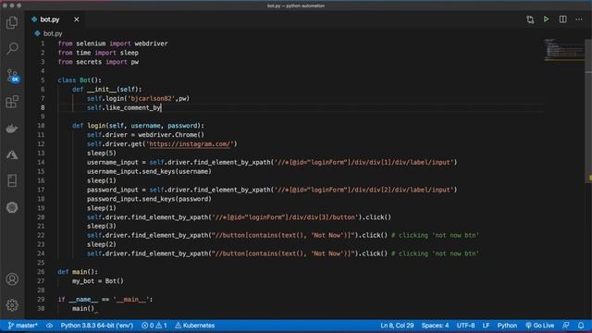Change encoding UTF-8 in status bar
Image resolution: width=592 pixels, height=333 pixels.
pyautogui.click(x=465, y=326)
